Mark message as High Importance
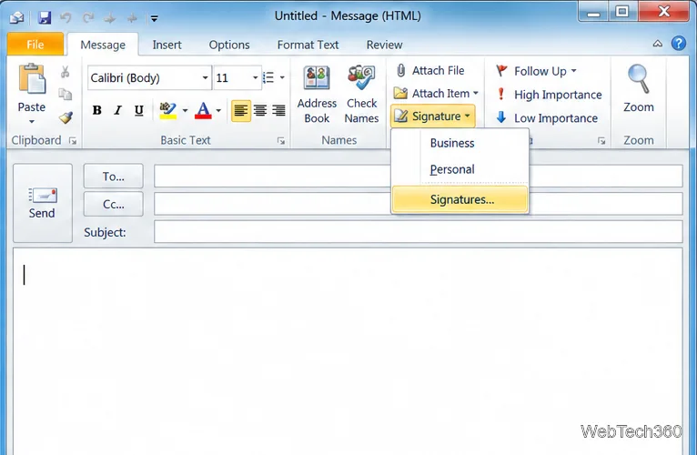This screenshot has height=455, width=697. (x=549, y=95)
